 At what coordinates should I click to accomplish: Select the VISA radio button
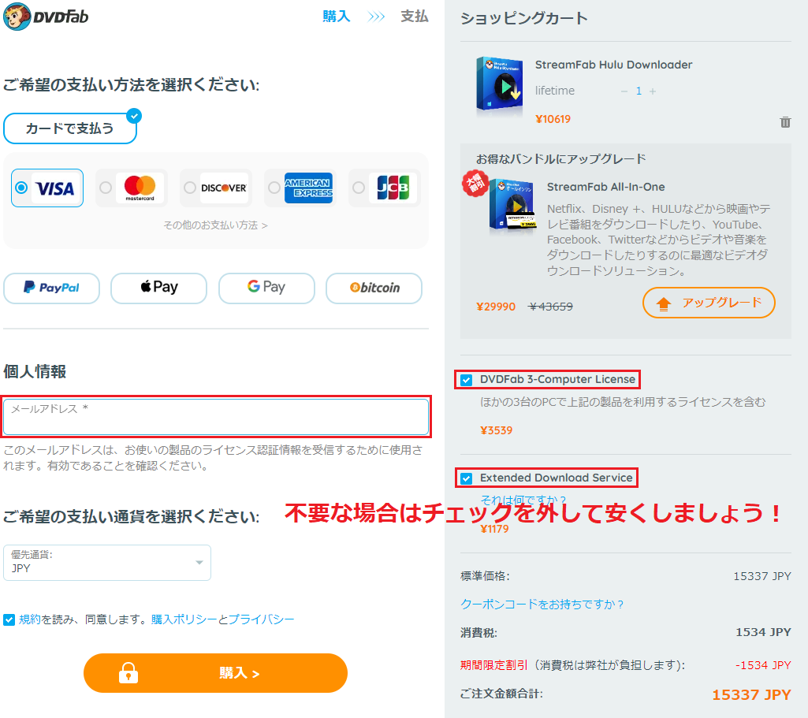(x=21, y=188)
